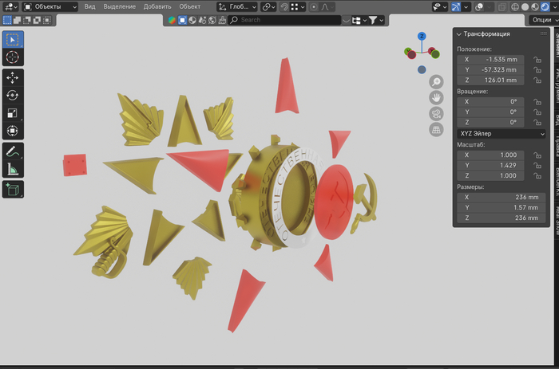559x369 pixels.
Task: Toggle lock for the Y scale
Action: 537,164
